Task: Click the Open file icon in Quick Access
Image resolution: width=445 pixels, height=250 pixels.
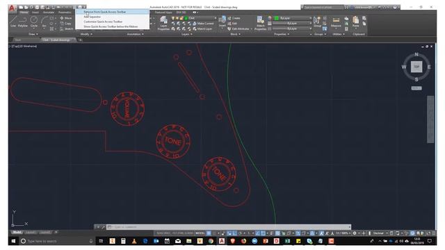Action: tap(26, 7)
